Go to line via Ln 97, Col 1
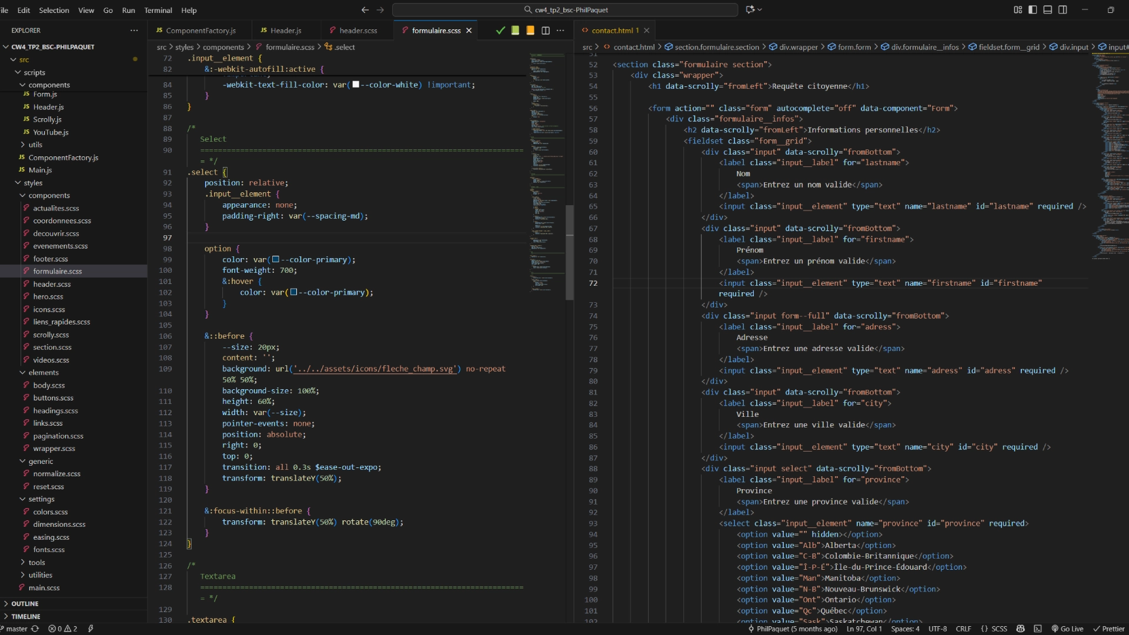The height and width of the screenshot is (635, 1129). click(x=864, y=629)
